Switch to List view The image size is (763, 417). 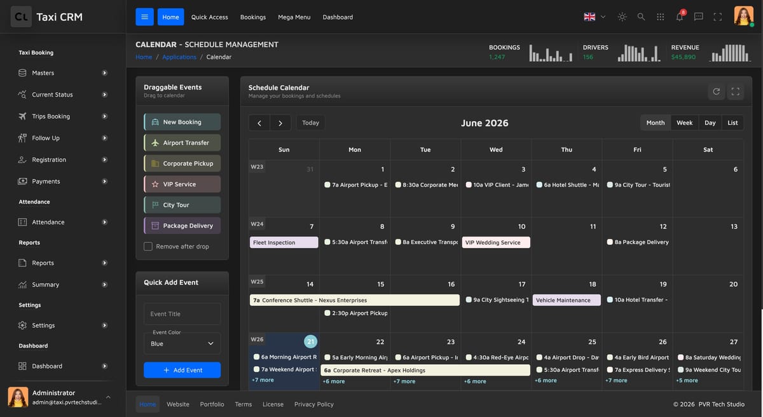point(732,123)
